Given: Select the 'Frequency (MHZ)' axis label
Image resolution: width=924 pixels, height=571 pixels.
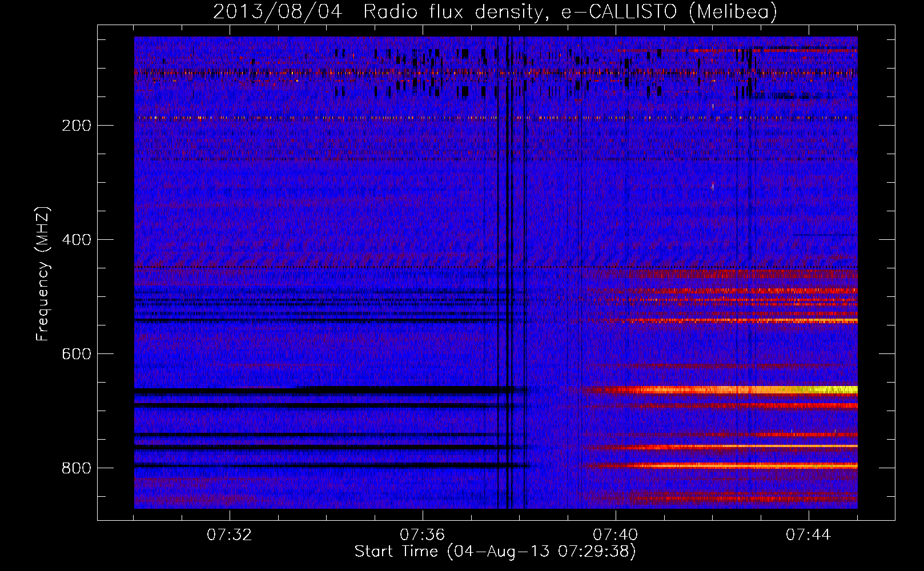Looking at the screenshot, I should pyautogui.click(x=43, y=274).
